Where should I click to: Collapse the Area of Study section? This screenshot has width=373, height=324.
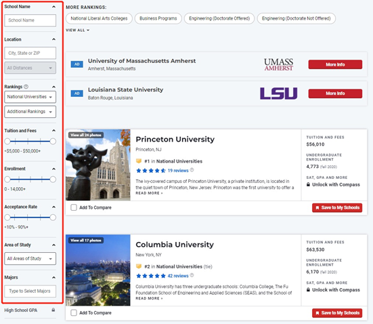click(x=53, y=245)
